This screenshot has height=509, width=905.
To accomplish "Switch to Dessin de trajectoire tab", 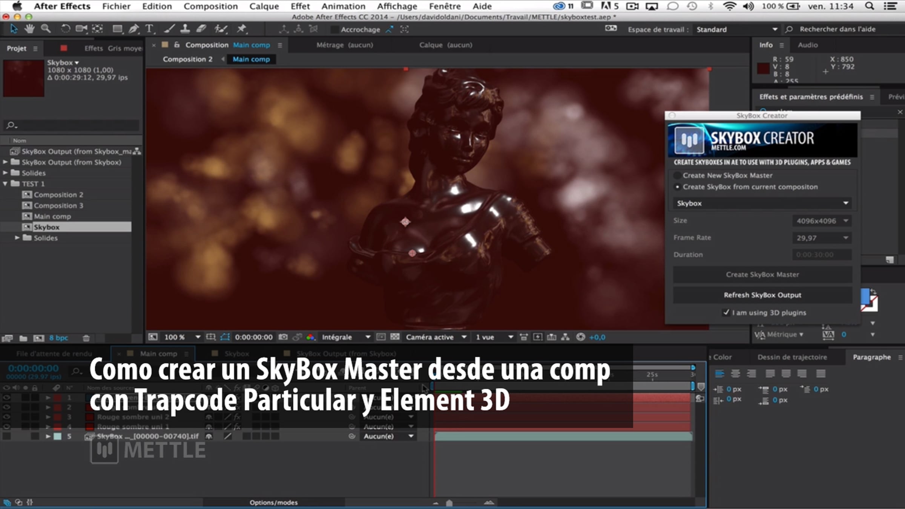I will click(x=792, y=357).
